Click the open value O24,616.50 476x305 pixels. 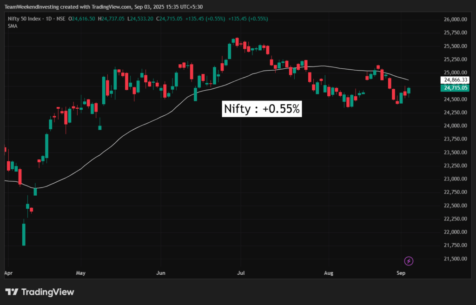pyautogui.click(x=81, y=19)
